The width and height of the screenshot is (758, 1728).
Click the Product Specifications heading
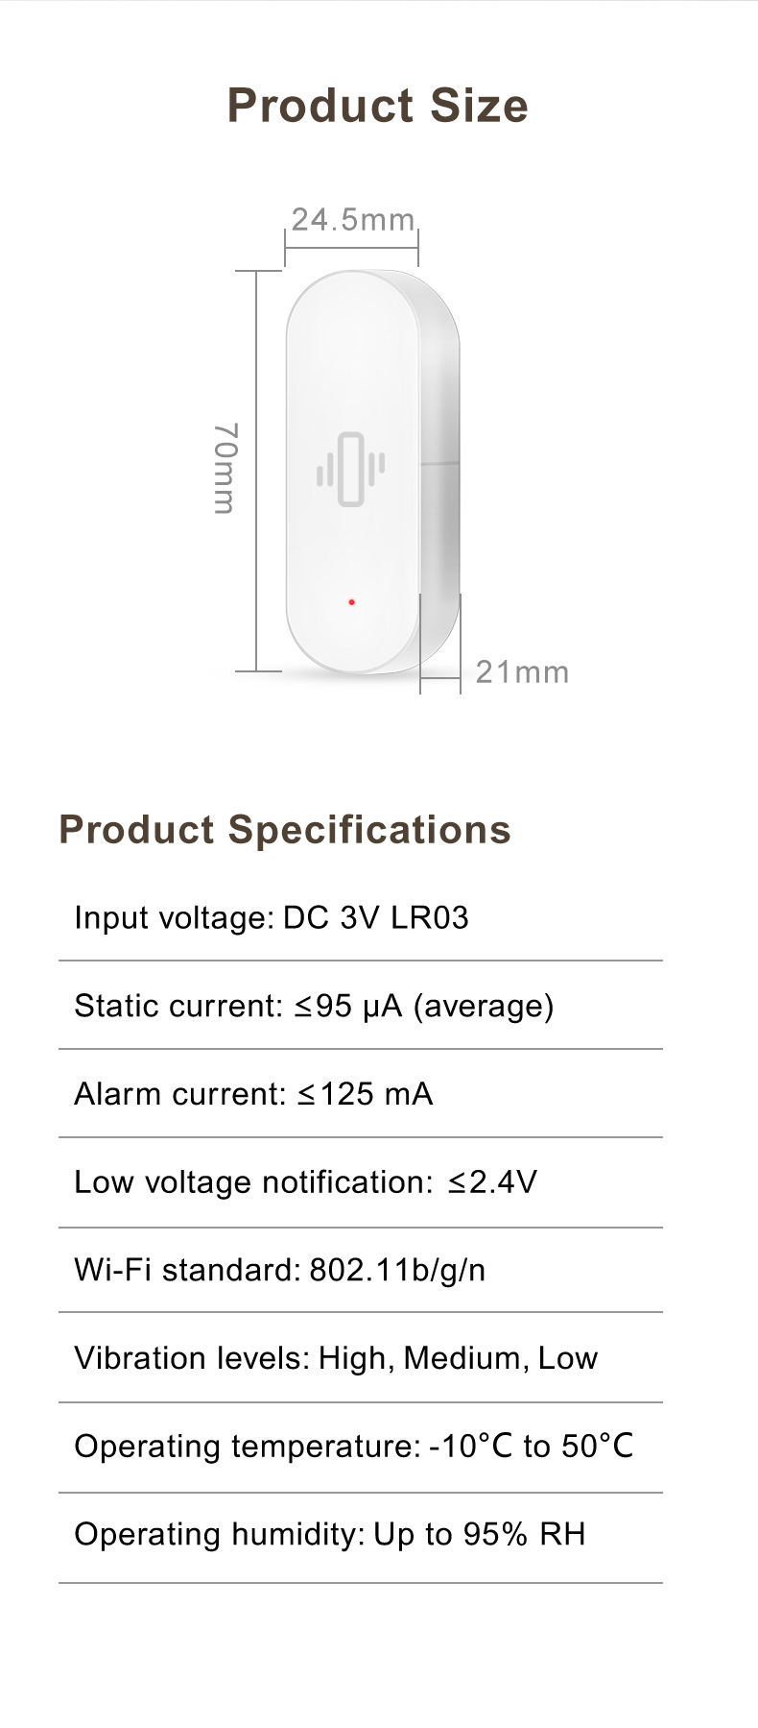click(x=285, y=829)
